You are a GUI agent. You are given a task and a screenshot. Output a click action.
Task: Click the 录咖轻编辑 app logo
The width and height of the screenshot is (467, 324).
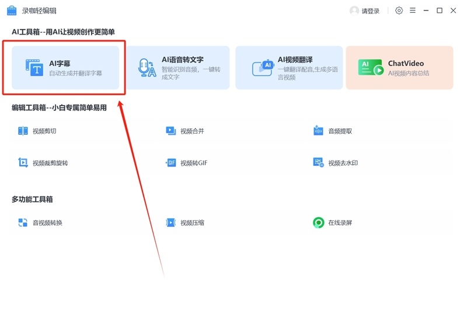12,11
